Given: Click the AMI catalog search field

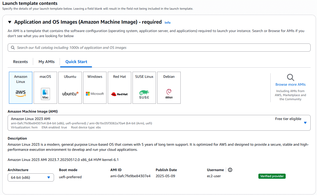Looking at the screenshot, I should click(159, 48).
